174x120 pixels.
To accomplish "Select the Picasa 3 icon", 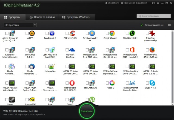I will point(112,83).
